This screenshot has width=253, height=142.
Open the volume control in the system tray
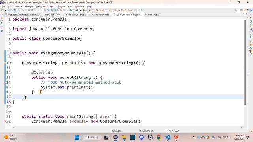point(224,137)
